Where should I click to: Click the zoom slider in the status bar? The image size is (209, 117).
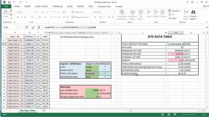(x=189, y=115)
